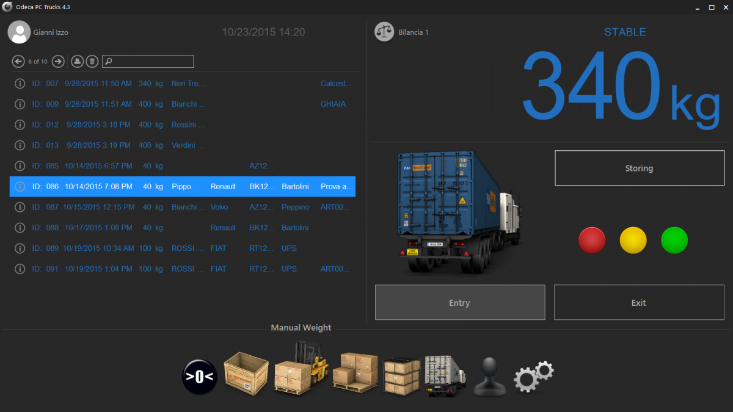Show info for record ID 089
733x412 pixels.
20,248
